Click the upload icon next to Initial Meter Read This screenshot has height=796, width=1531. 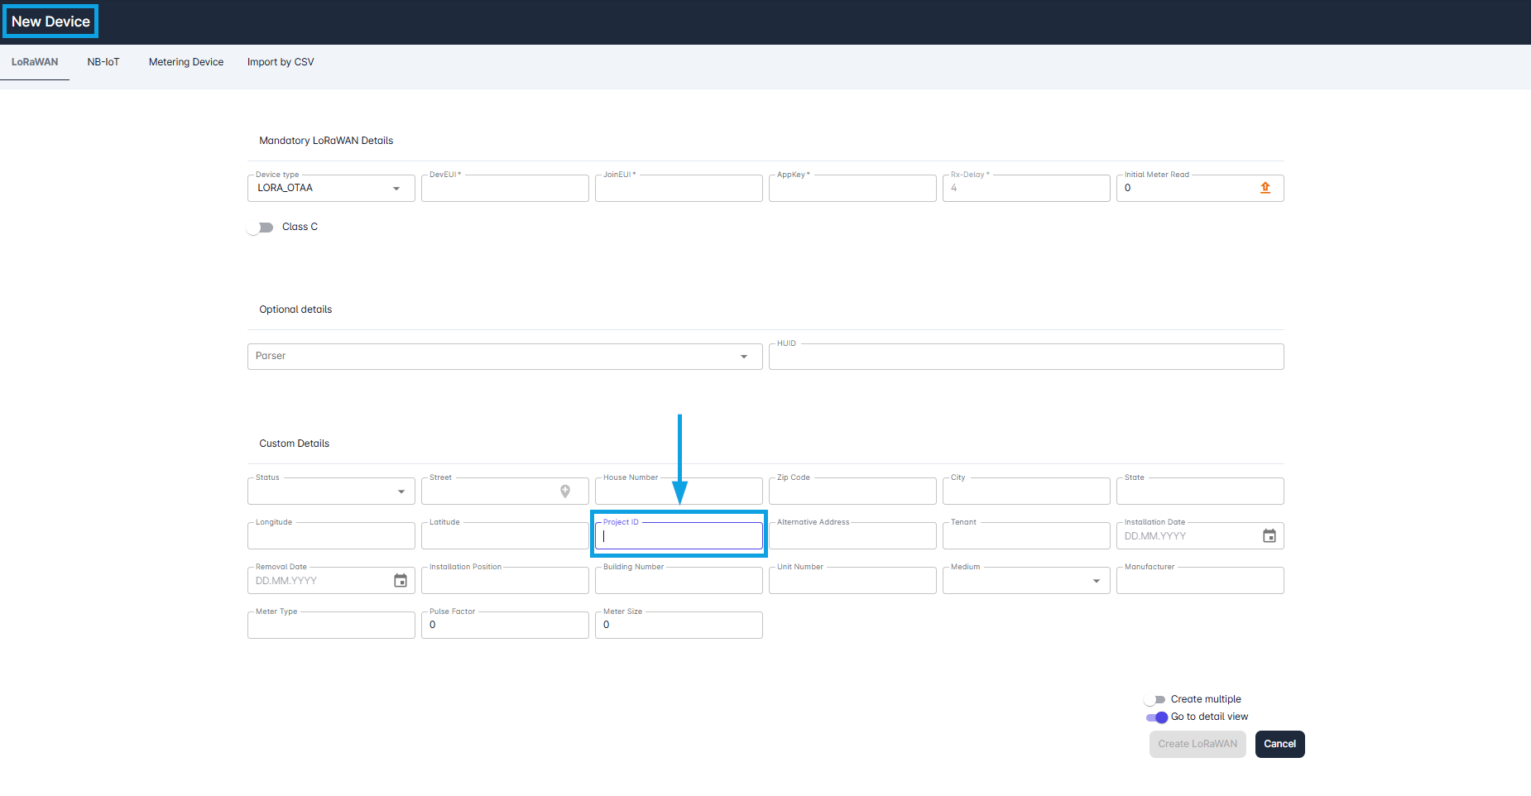click(x=1265, y=188)
